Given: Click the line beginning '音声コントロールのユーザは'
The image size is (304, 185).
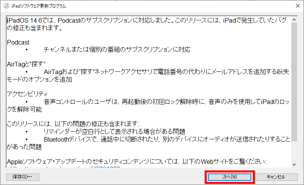Looking at the screenshot, I should [x=167, y=102].
